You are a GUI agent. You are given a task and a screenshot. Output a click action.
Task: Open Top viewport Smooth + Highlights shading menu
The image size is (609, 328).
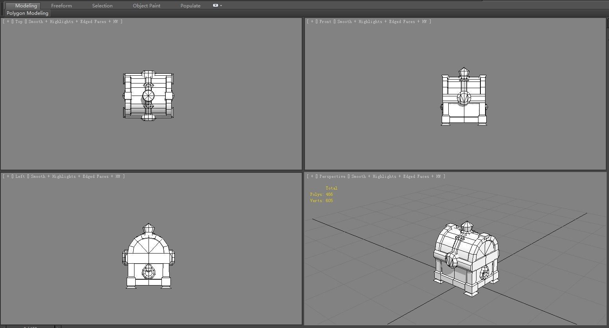(x=73, y=21)
